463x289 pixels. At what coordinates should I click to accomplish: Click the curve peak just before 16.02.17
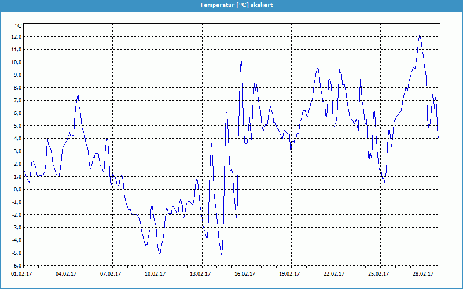click(241, 60)
